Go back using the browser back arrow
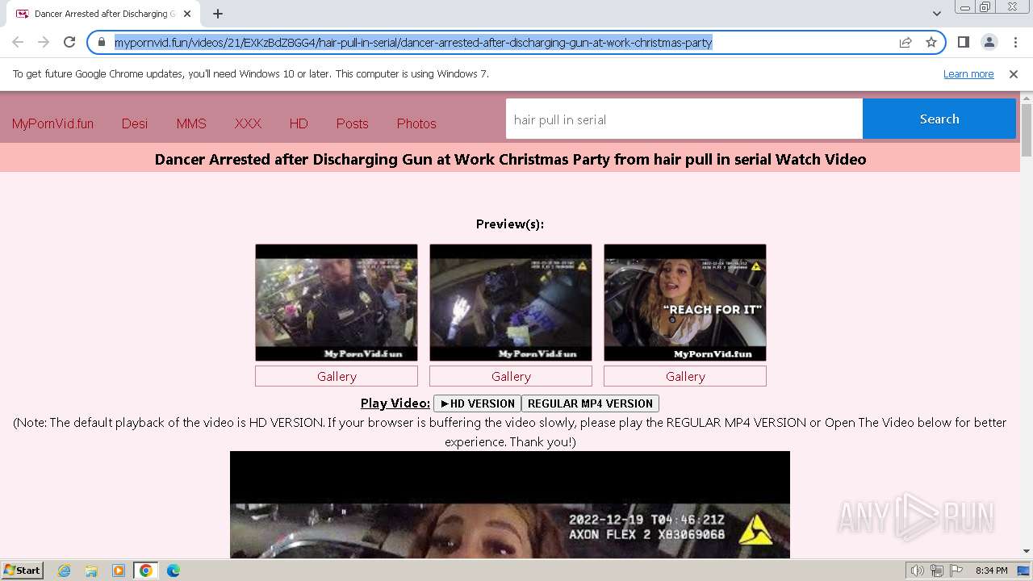Screen dimensions: 1033x581 [x=18, y=42]
